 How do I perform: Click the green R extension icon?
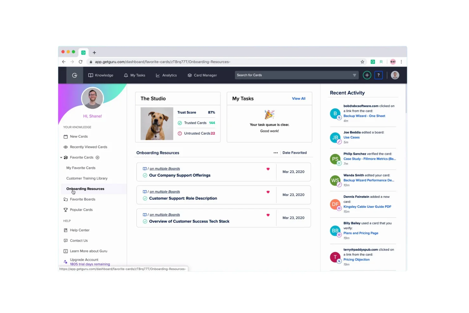[x=381, y=62]
